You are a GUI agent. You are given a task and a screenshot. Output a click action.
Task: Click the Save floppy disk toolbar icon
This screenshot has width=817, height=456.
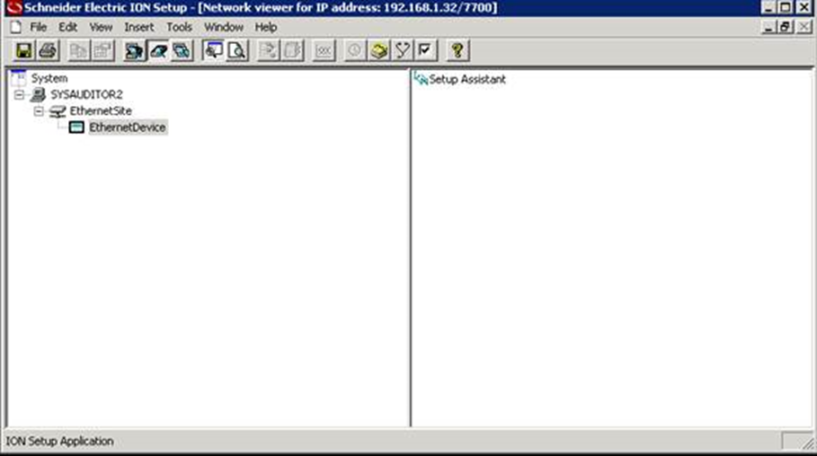(23, 50)
